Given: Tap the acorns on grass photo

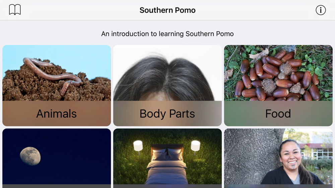Looking at the screenshot, I should pos(278,73).
